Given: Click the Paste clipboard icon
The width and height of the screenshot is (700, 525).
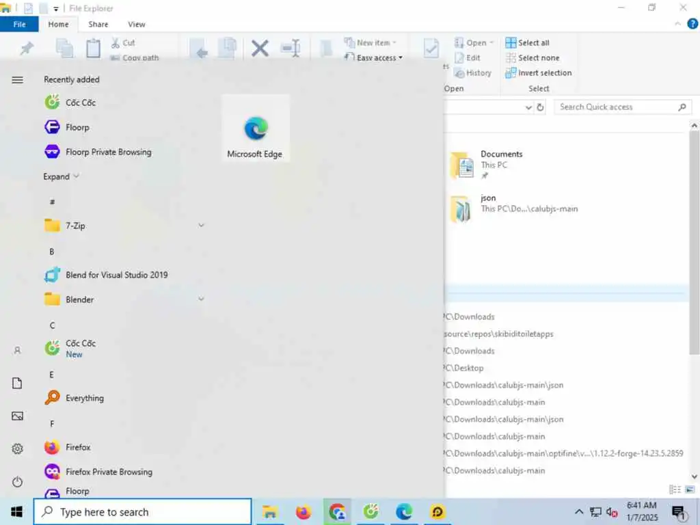Looking at the screenshot, I should [93, 49].
